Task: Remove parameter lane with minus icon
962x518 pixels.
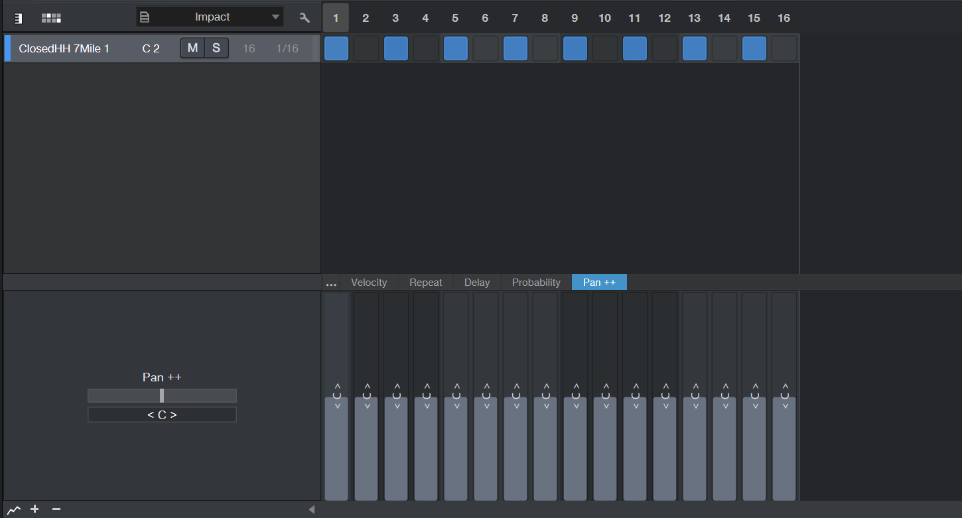Action: click(x=56, y=509)
